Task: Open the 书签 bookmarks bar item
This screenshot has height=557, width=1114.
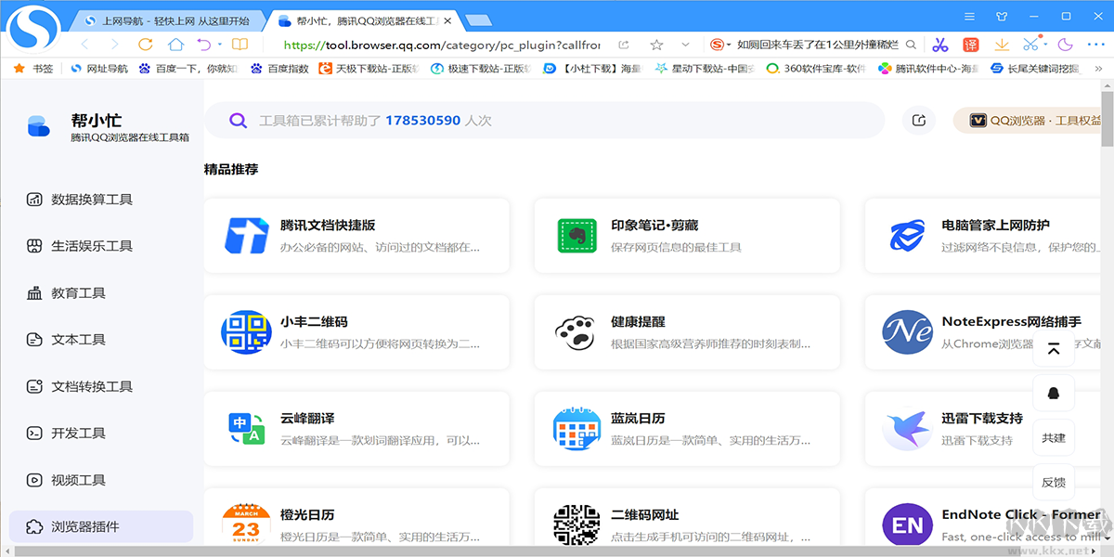Action: 33,68
